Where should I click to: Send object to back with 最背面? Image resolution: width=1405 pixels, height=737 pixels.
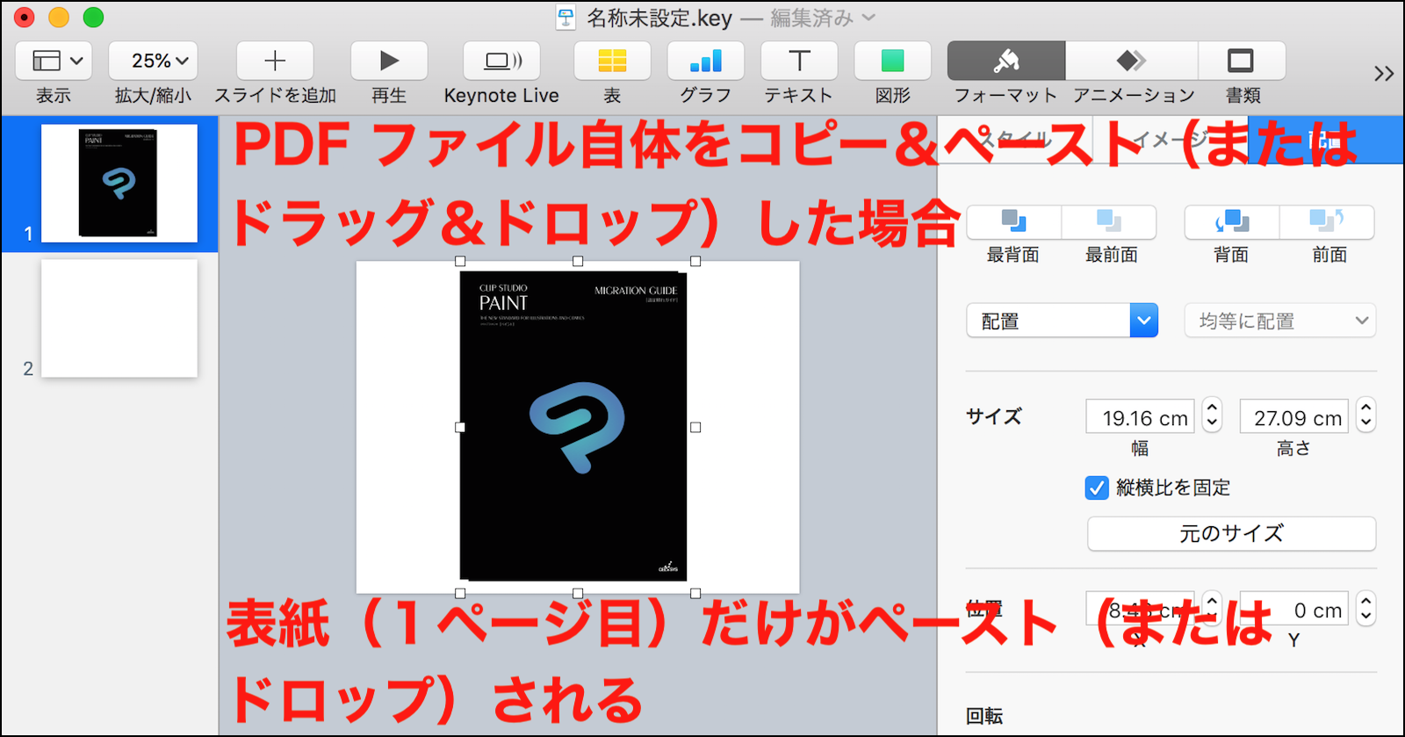click(1014, 221)
